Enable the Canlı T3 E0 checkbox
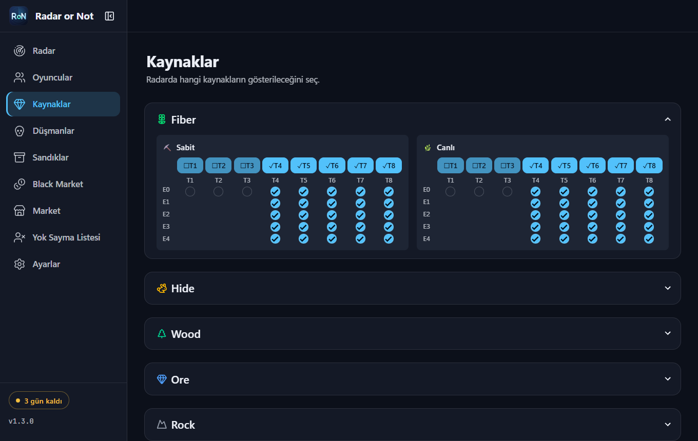Viewport: 698px width, 441px height. click(507, 191)
